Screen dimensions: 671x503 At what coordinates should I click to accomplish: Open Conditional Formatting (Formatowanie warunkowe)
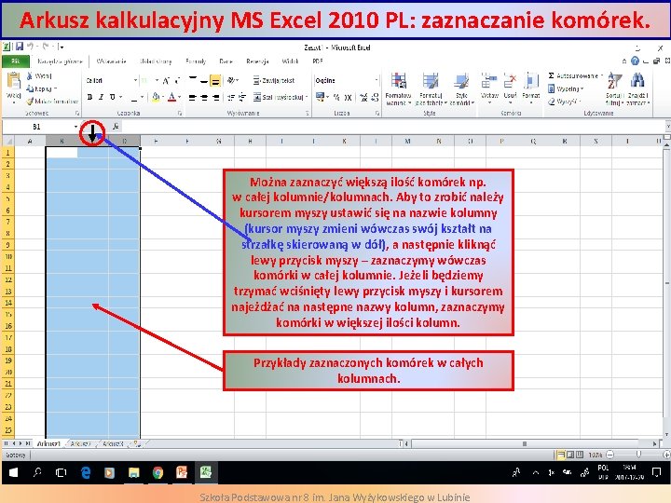point(399,89)
